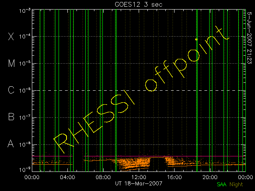Viewport: 255px width, 191px height.
Task: Click the green SAA legend label
Action: pos(222,184)
